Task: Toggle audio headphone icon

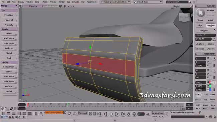Action: 134,114
